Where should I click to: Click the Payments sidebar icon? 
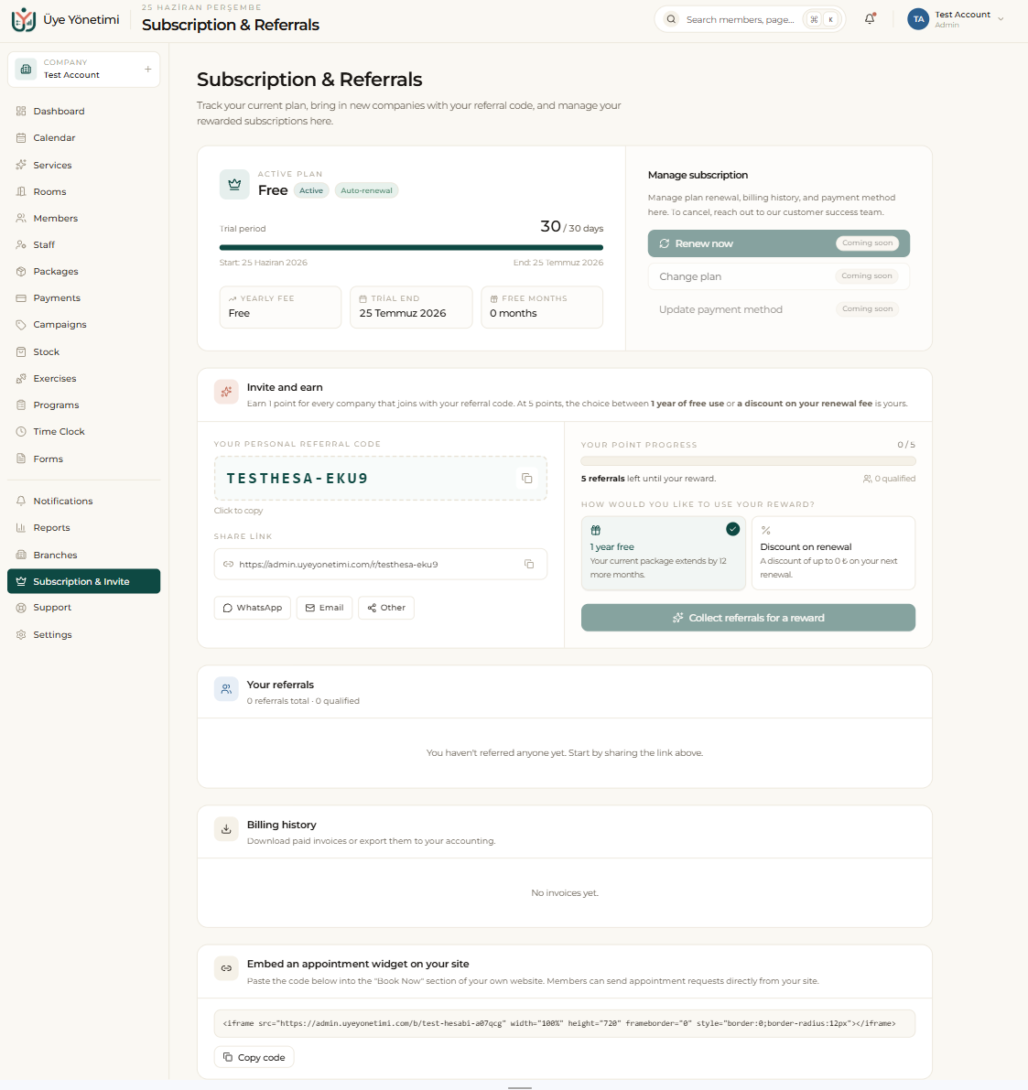tap(21, 297)
